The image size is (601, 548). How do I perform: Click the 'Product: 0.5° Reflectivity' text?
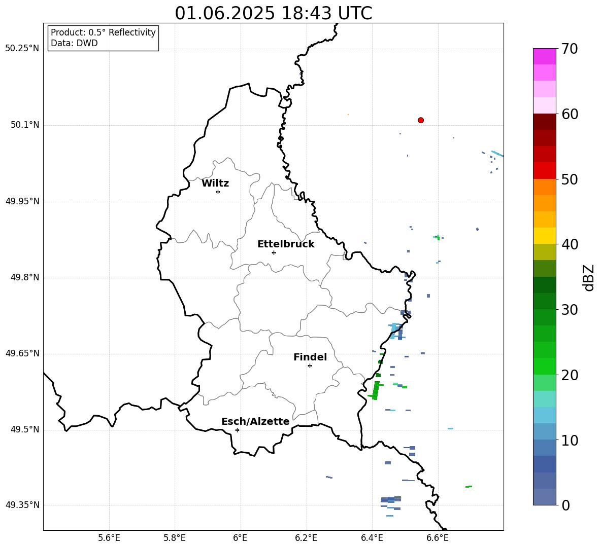point(103,32)
